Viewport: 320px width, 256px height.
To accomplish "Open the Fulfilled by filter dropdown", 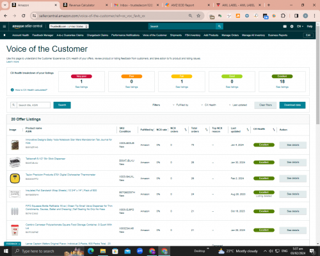I will coord(180,105).
